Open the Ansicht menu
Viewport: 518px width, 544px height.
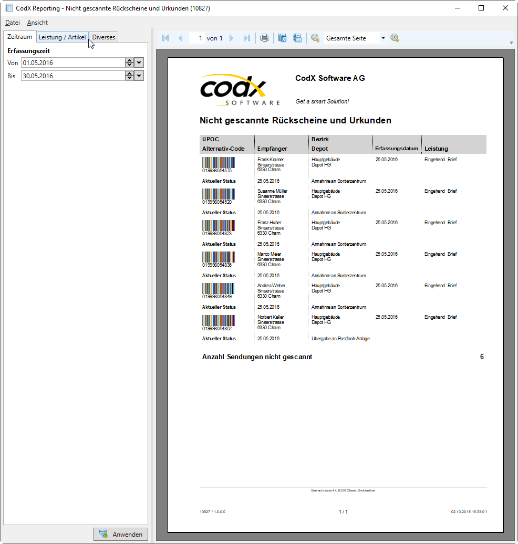37,23
